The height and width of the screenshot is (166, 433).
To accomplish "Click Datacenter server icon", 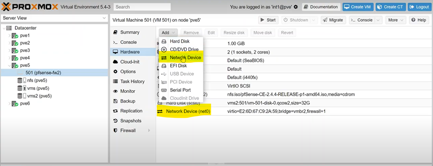I will pyautogui.click(x=9, y=28).
